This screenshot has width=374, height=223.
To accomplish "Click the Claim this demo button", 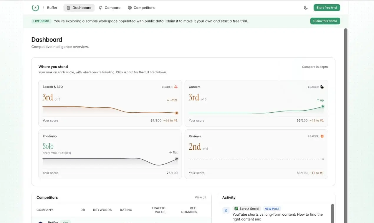I will coord(325,21).
